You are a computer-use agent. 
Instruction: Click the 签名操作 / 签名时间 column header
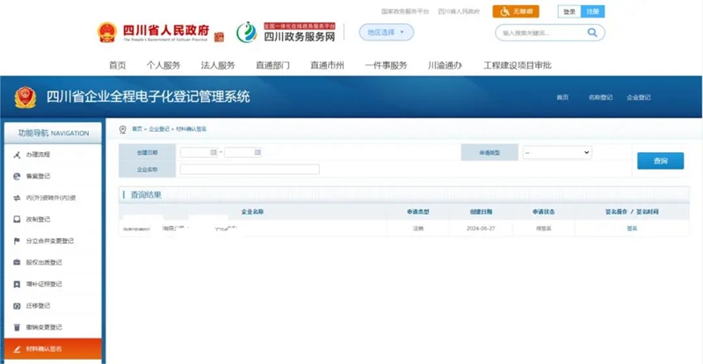[632, 212]
